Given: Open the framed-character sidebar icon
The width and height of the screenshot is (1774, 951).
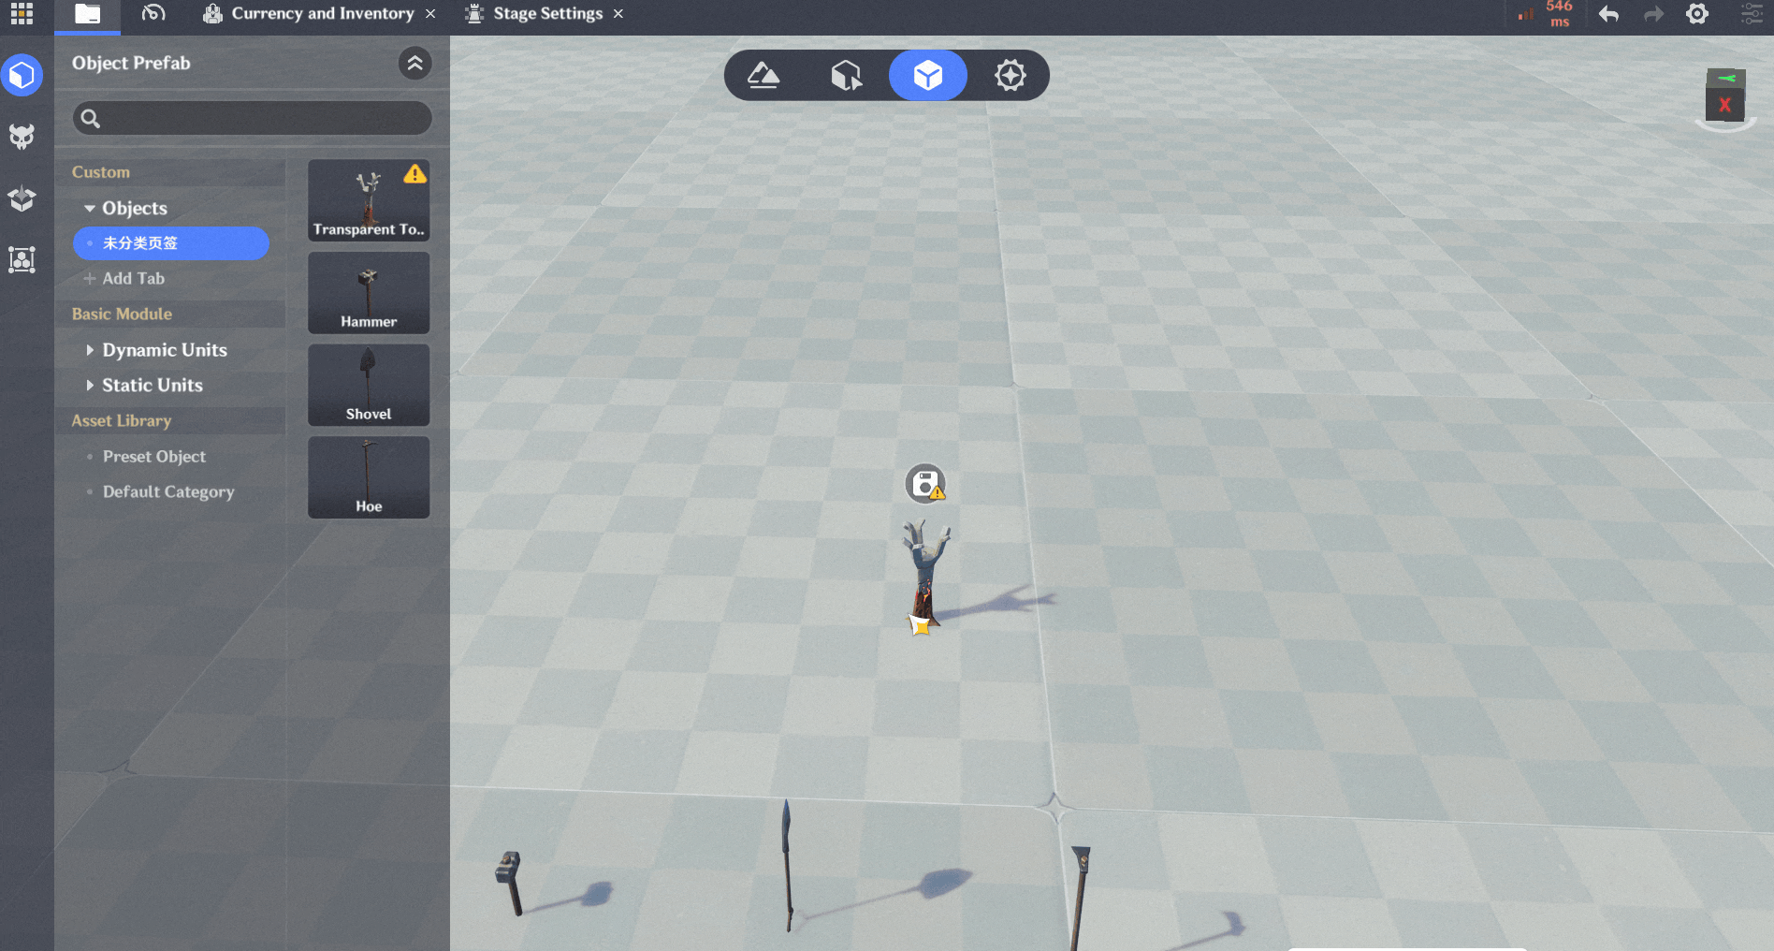Looking at the screenshot, I should click(22, 259).
